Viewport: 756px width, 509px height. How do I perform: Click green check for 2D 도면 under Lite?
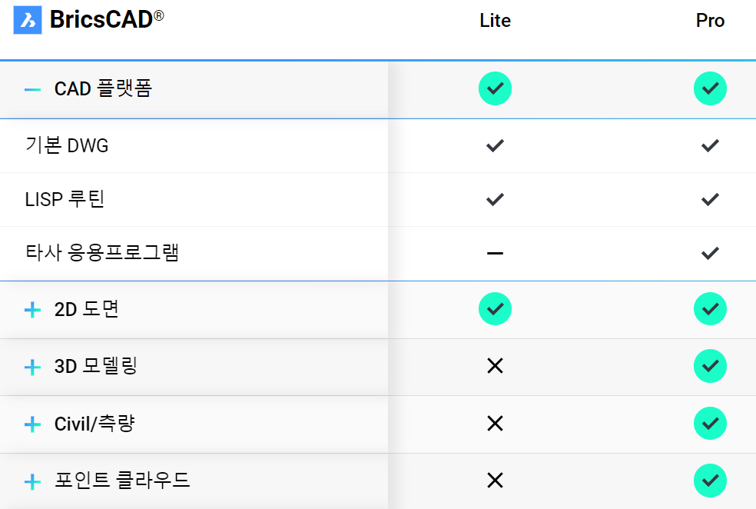495,309
